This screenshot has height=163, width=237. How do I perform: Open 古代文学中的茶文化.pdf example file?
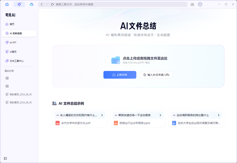76,123
